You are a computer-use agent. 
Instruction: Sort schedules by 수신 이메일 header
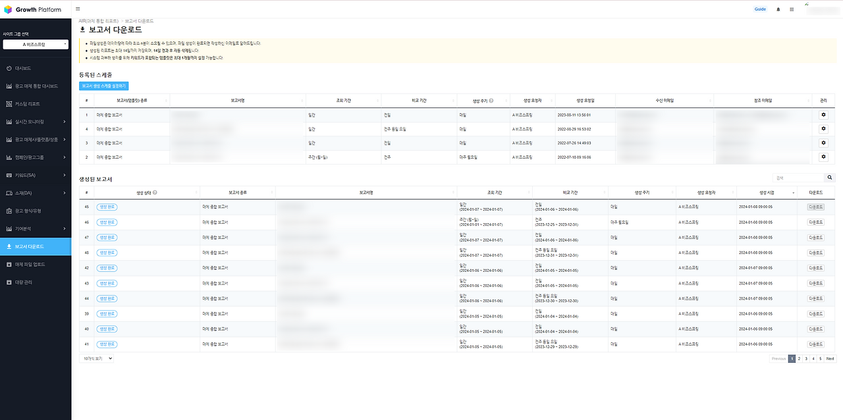[x=665, y=100]
